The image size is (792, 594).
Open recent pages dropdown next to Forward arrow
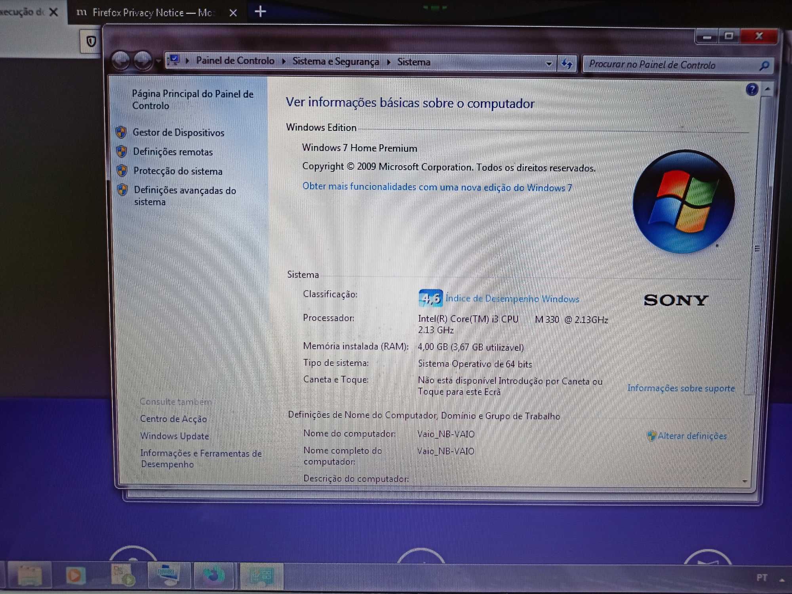pos(158,61)
